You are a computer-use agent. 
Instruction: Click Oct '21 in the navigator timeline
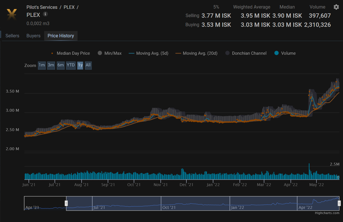pos(169,207)
